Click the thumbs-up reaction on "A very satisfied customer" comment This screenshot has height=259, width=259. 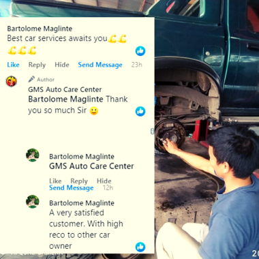coord(140,247)
